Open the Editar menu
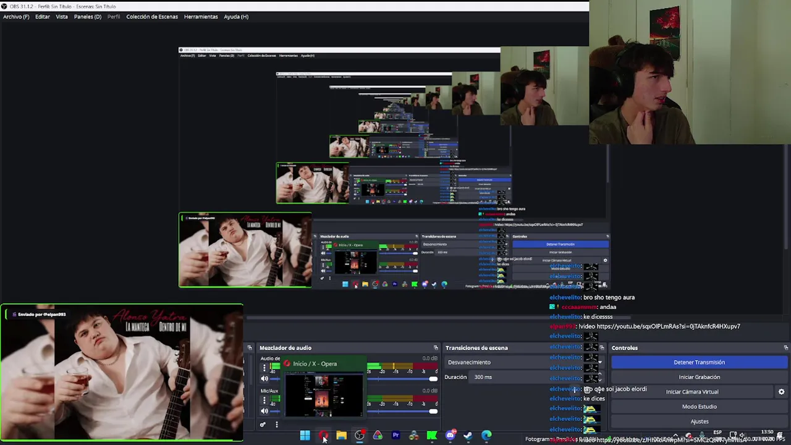This screenshot has height=445, width=791. (x=43, y=17)
